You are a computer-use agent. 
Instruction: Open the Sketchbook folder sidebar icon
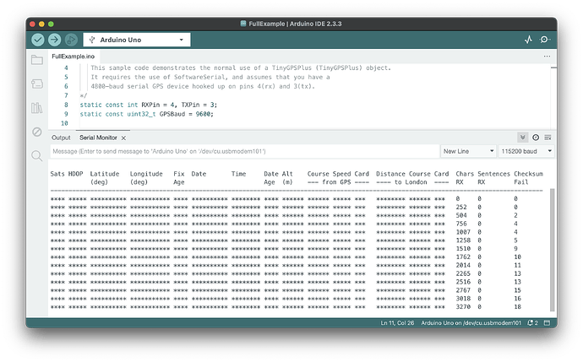(37, 60)
